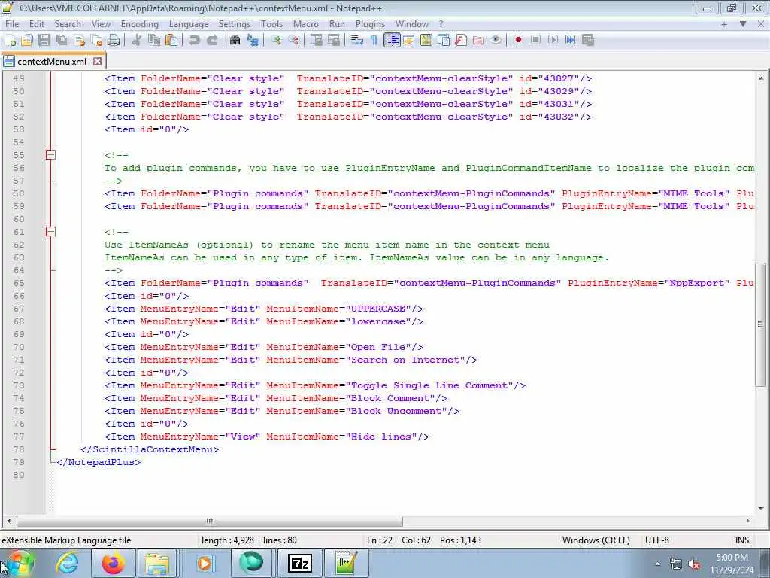The height and width of the screenshot is (578, 770).
Task: Show hidden system tray icons arrow
Action: (657, 564)
